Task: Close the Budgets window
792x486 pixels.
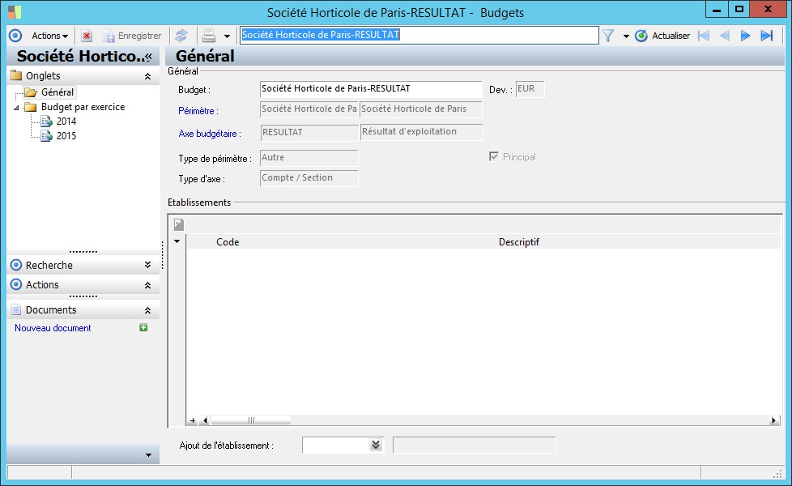Action: click(769, 9)
